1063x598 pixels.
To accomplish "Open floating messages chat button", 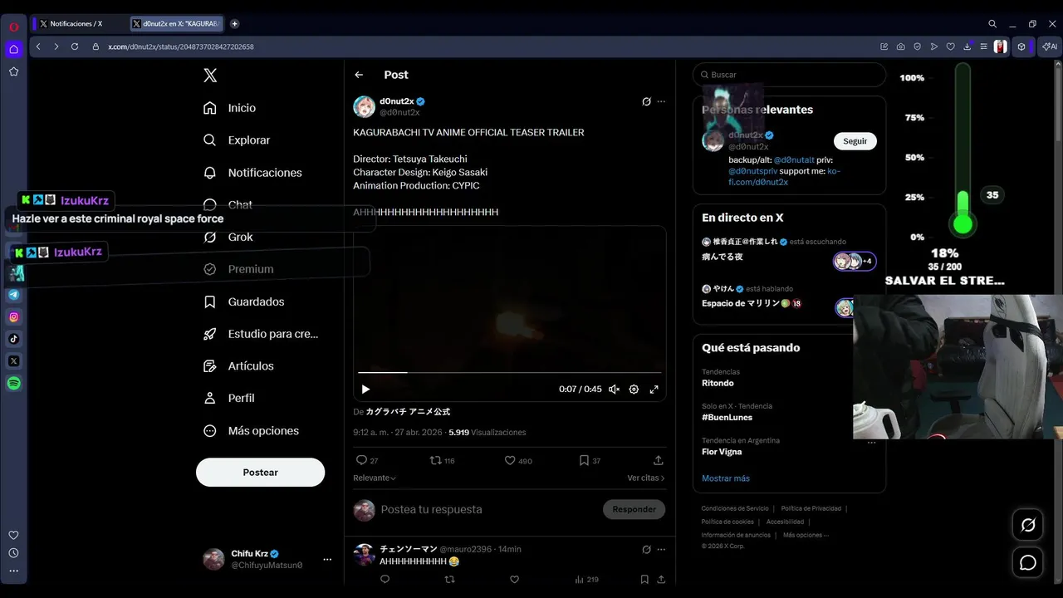I will coord(1028,563).
